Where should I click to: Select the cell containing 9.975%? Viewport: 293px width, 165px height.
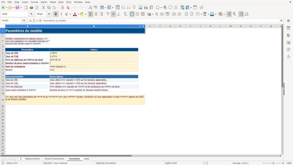94,56
